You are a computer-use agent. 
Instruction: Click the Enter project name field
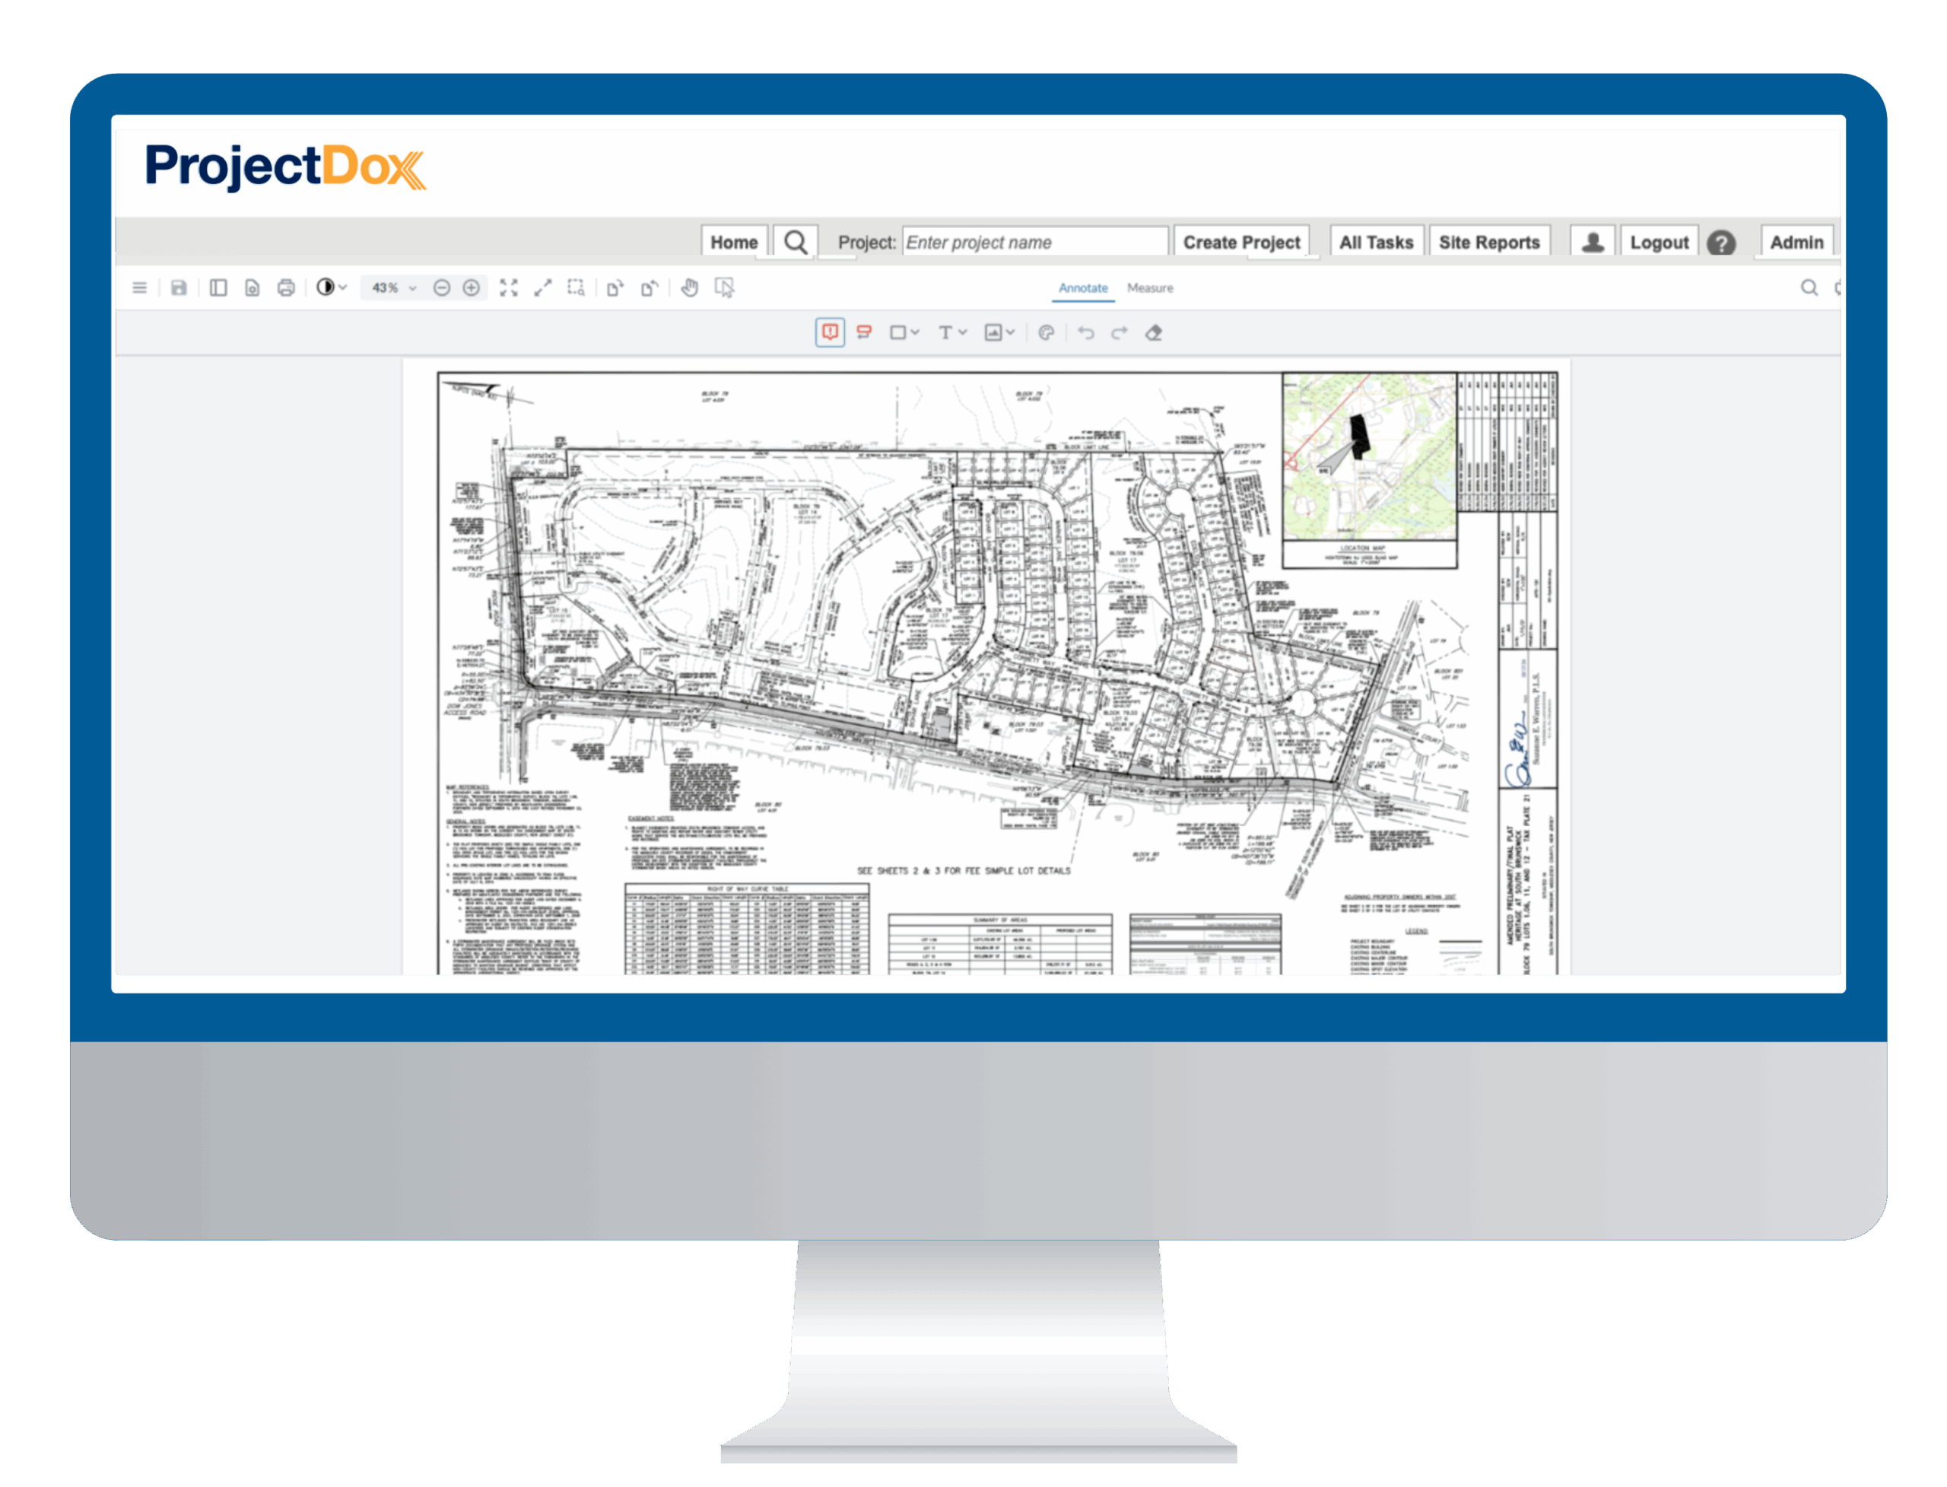[x=1034, y=243]
